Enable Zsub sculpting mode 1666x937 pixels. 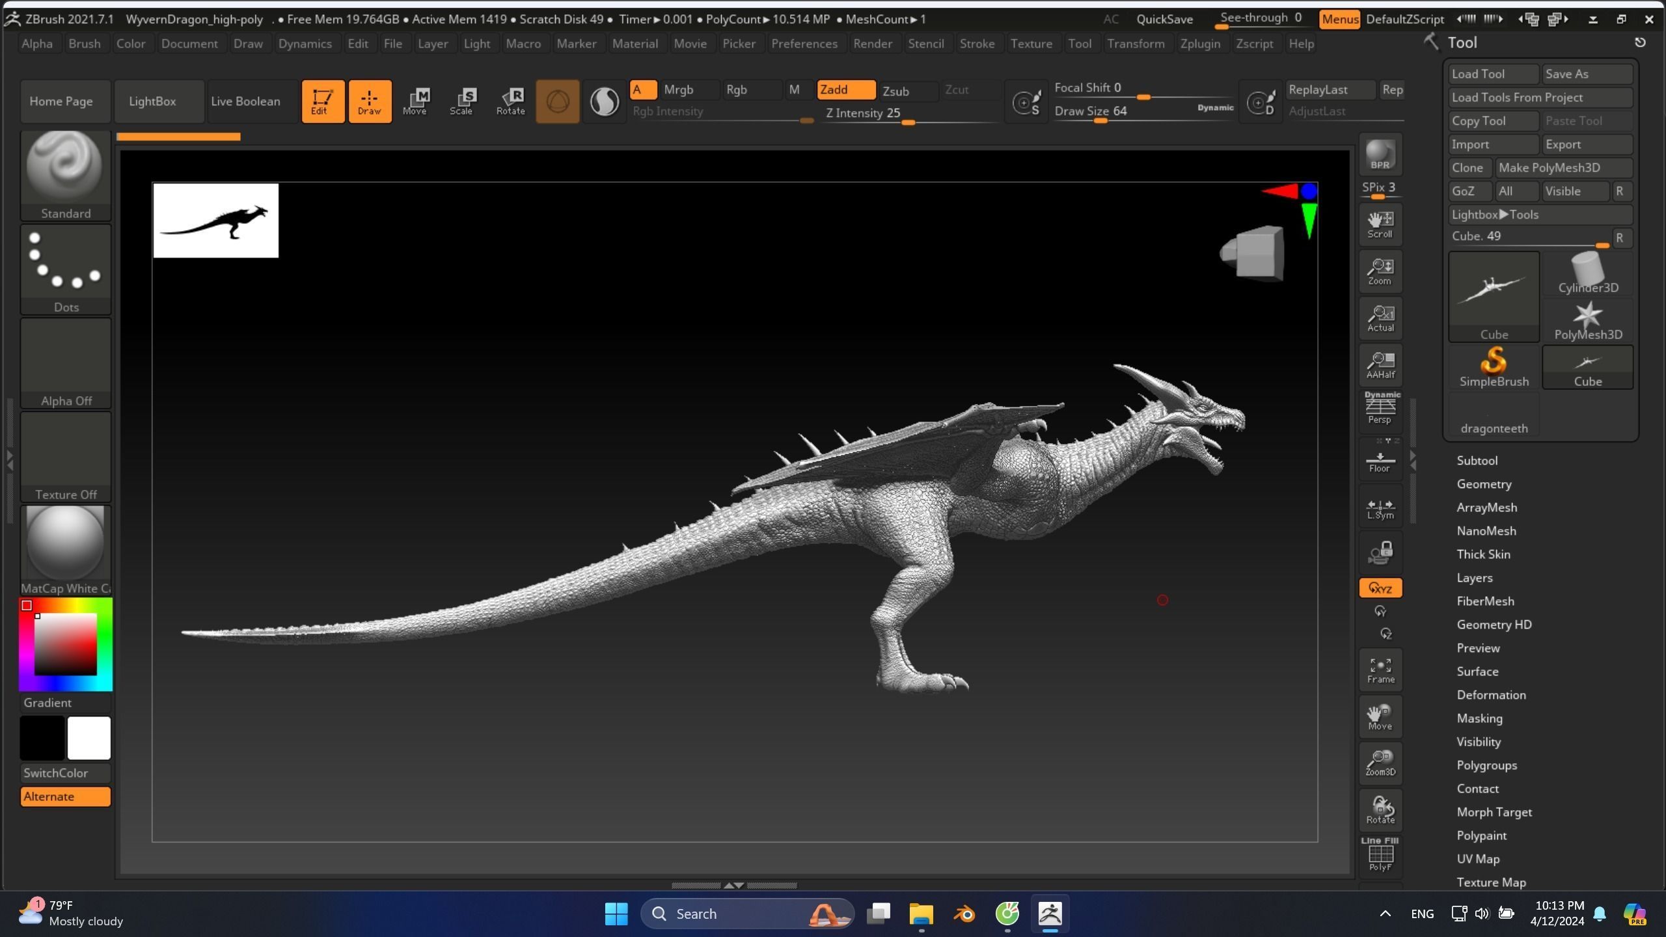coord(907,91)
